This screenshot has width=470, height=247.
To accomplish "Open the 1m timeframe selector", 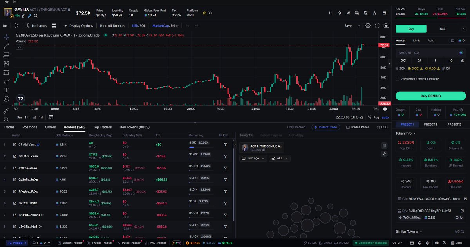I will click(x=5, y=26).
